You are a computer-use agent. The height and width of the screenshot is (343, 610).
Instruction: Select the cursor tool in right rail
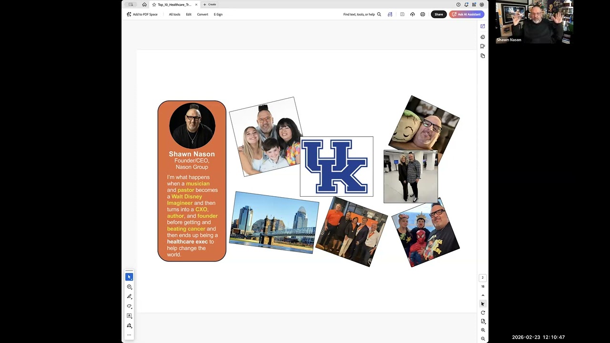483,304
